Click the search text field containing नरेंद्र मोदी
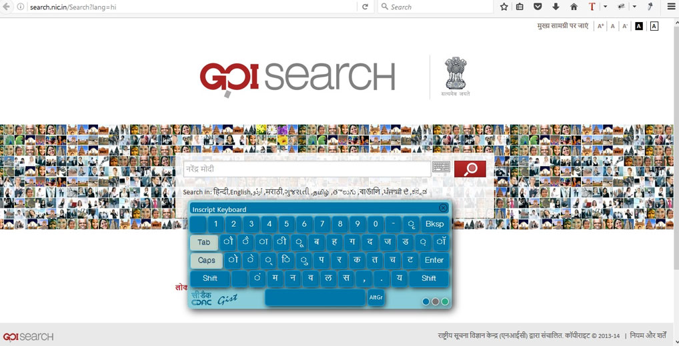679x346 pixels. coord(307,169)
